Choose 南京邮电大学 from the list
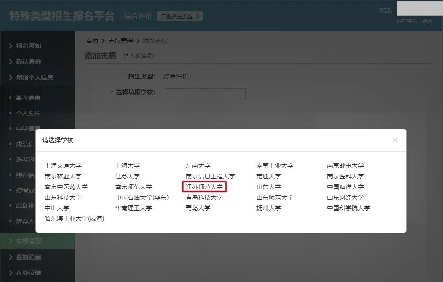 coord(345,166)
